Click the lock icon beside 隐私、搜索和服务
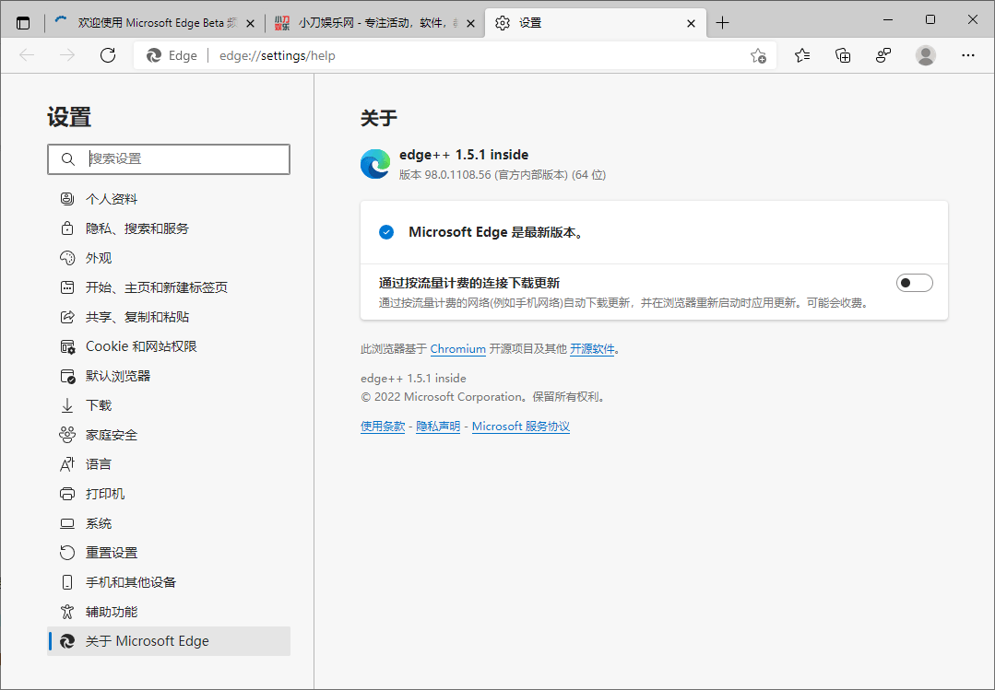The image size is (995, 690). coord(67,228)
